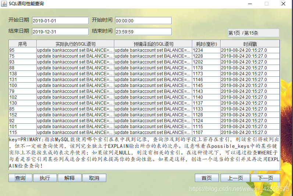Select row with 序号 88

click(x=144, y=68)
